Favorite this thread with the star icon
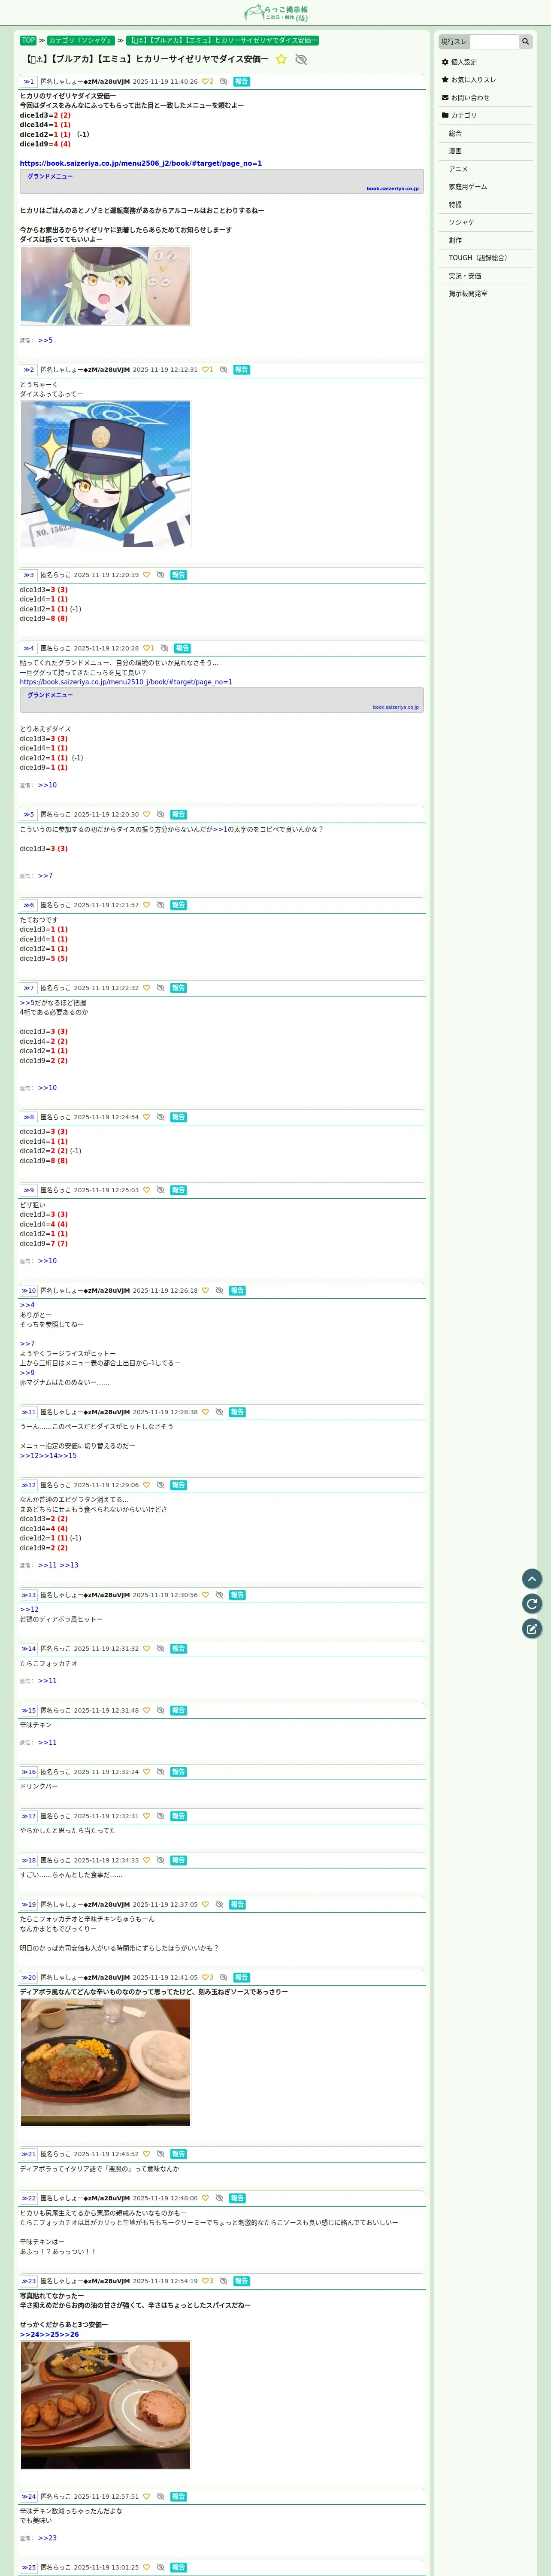This screenshot has height=2576, width=551. tap(281, 59)
